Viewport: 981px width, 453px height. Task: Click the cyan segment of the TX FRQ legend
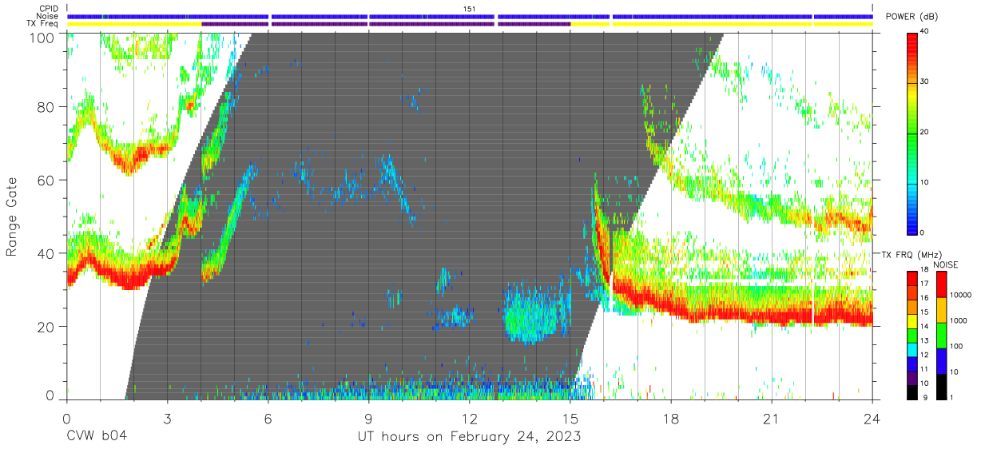point(913,349)
